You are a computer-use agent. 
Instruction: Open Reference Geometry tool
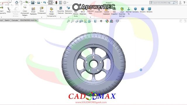[x=68, y=10]
